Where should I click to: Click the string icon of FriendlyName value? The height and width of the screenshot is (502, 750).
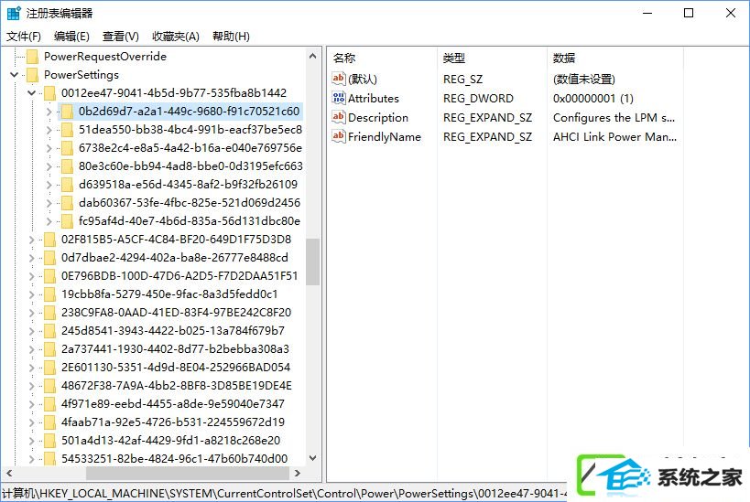click(339, 136)
